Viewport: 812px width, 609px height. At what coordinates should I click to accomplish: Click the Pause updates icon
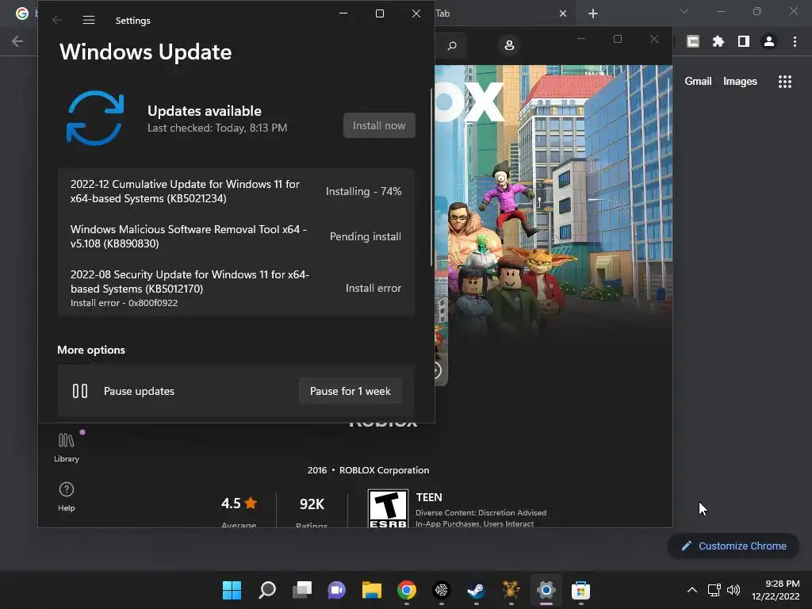point(80,391)
